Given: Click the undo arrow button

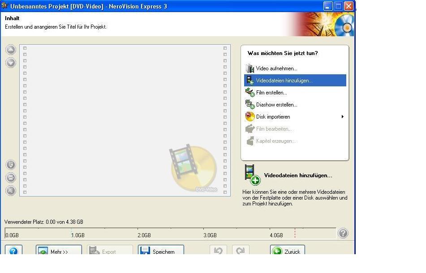Looking at the screenshot, I should click(218, 250).
